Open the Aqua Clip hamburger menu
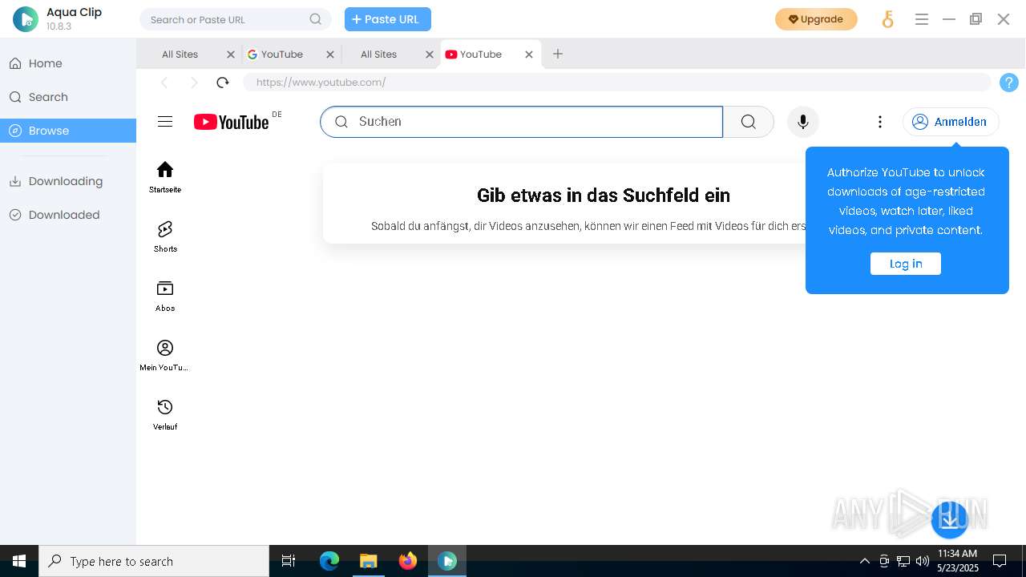 922,19
